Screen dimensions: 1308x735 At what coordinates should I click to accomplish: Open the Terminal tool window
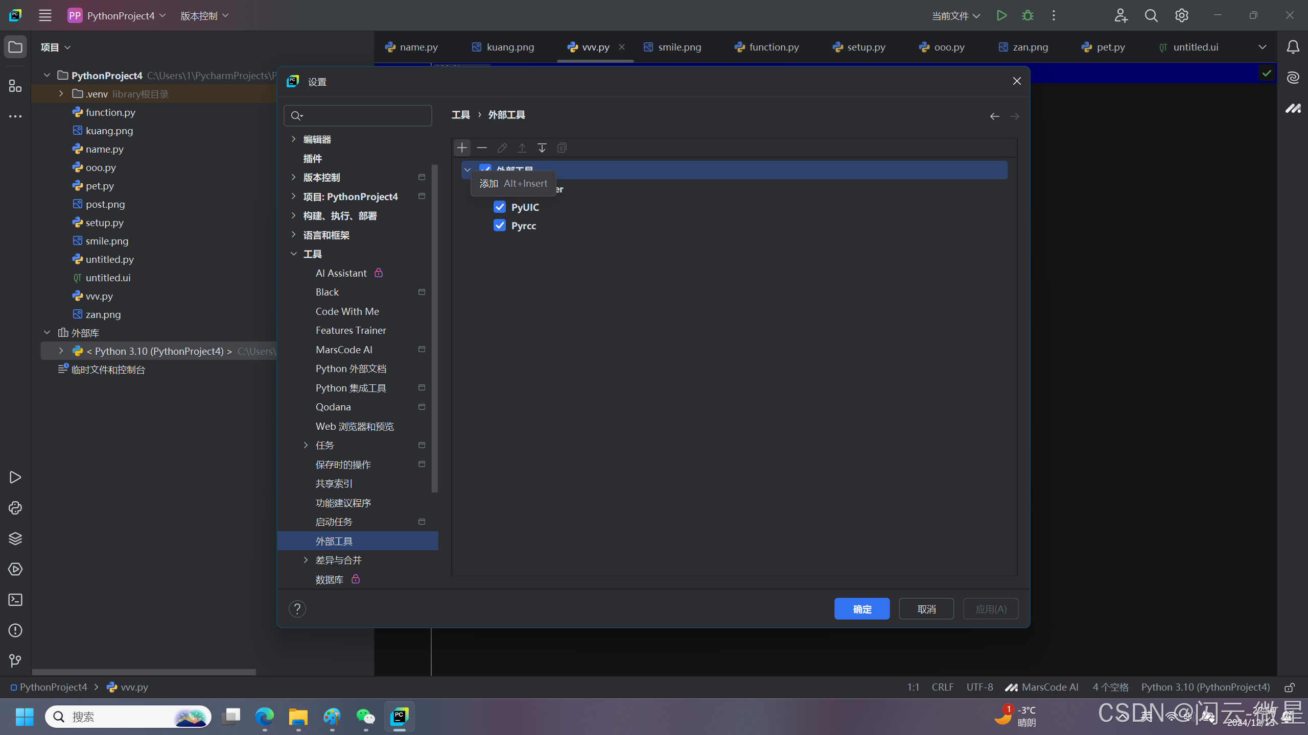pyautogui.click(x=15, y=600)
